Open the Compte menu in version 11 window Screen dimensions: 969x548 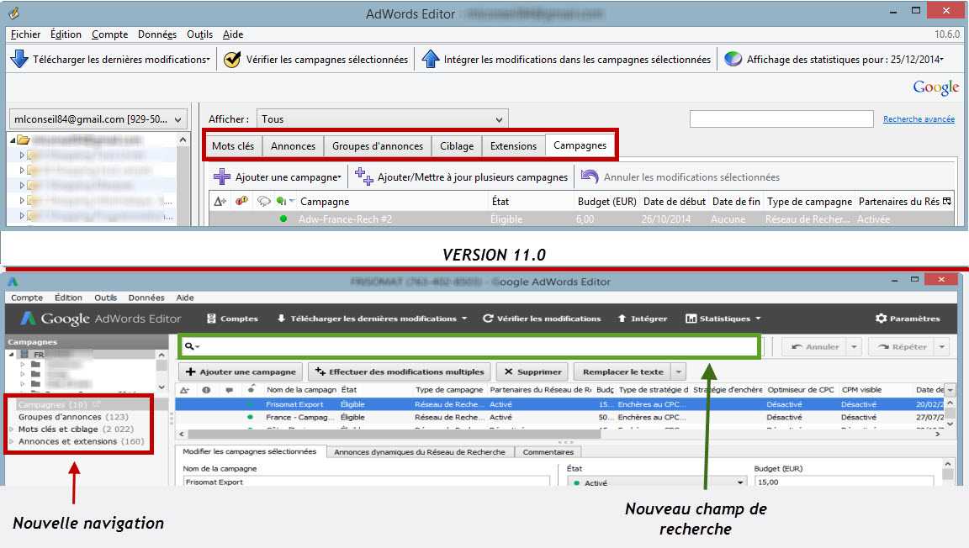pos(27,298)
